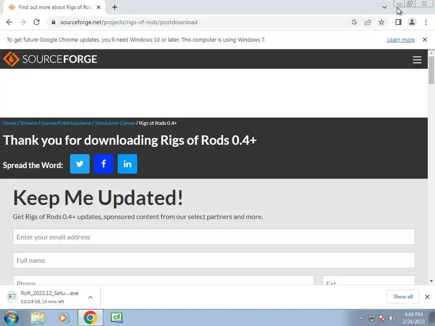Open the volume control tray icon

392,318
